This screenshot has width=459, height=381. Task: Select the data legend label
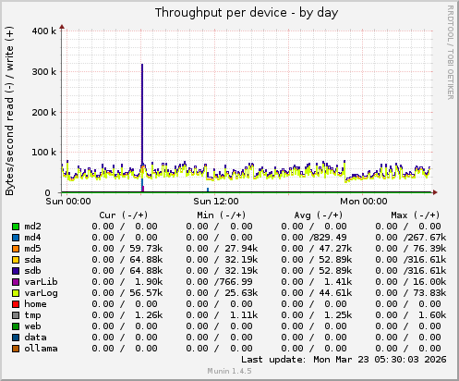pos(35,338)
